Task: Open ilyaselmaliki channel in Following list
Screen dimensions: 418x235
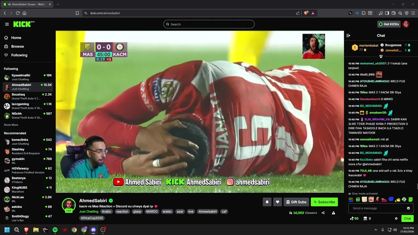Action: point(28,77)
